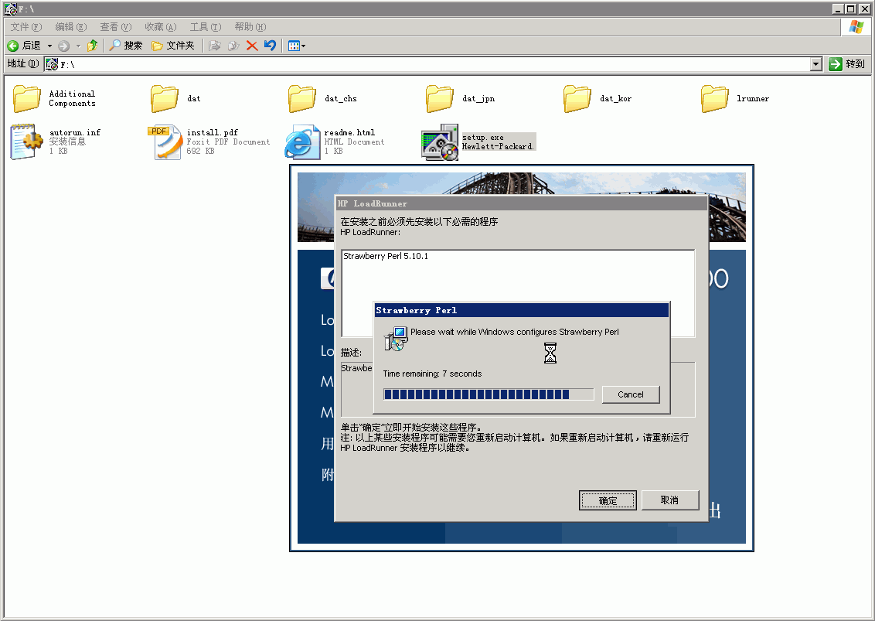Image resolution: width=875 pixels, height=621 pixels.
Task: Select Strawberry Perl 5.10.1 list entry
Action: 386,256
